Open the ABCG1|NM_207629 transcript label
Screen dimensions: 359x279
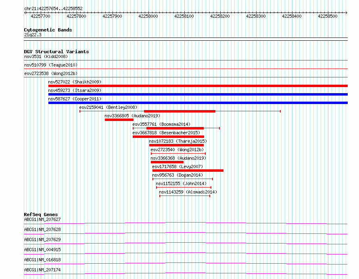(43, 239)
